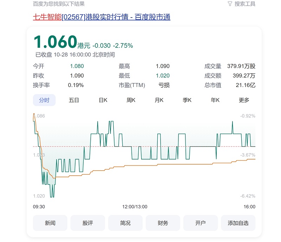
Task: Click the 1.020 axis label on chart
Action: pos(39,196)
